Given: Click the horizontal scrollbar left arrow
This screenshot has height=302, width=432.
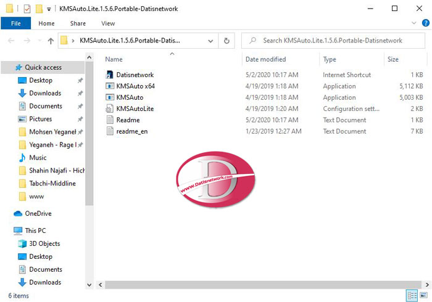Looking at the screenshot, I should point(100,285).
